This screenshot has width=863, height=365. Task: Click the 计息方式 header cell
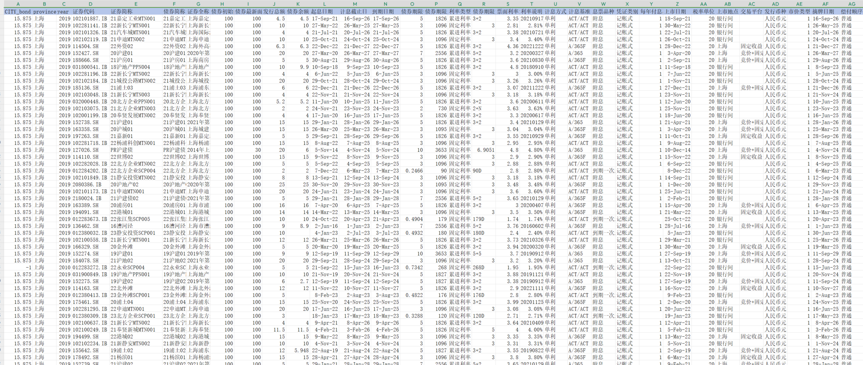[556, 12]
